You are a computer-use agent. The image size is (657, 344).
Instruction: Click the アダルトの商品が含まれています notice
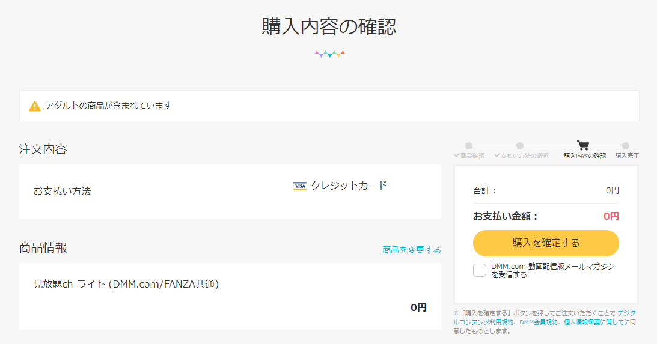pos(108,106)
